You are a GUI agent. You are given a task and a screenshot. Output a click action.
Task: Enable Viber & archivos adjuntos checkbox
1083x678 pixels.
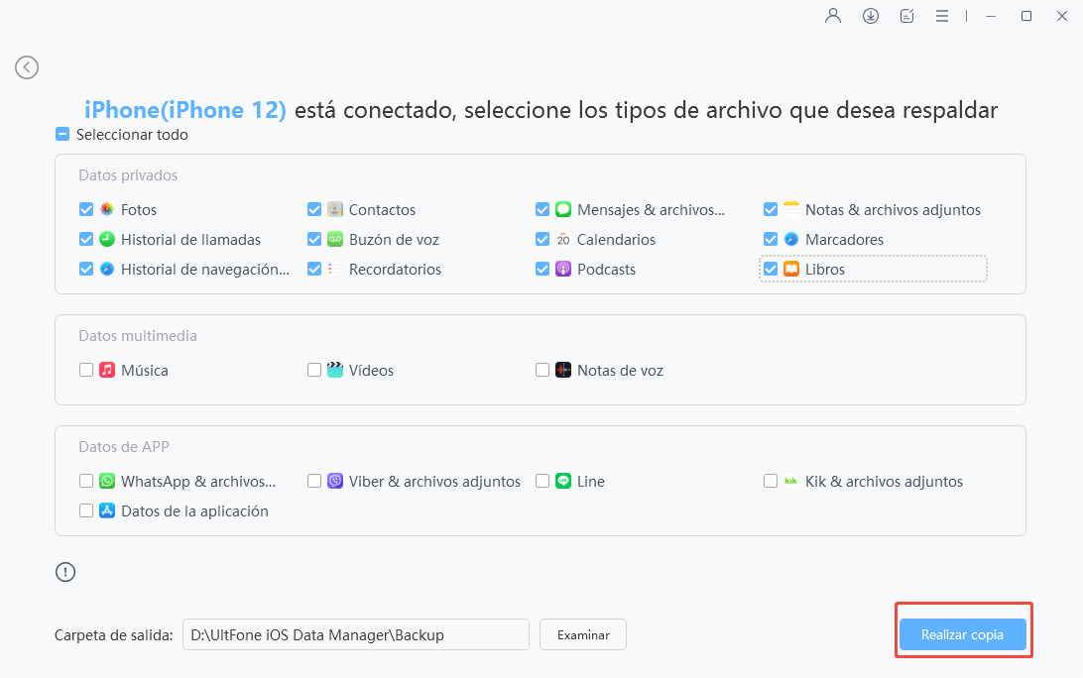pyautogui.click(x=314, y=481)
